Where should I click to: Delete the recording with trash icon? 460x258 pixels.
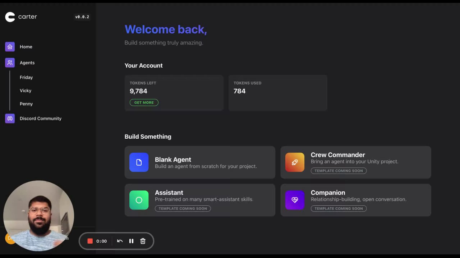tap(143, 241)
